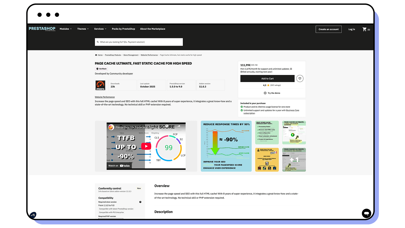
Task: Open the Reduce Response Times screenshot thumbnail
Action: click(x=226, y=146)
